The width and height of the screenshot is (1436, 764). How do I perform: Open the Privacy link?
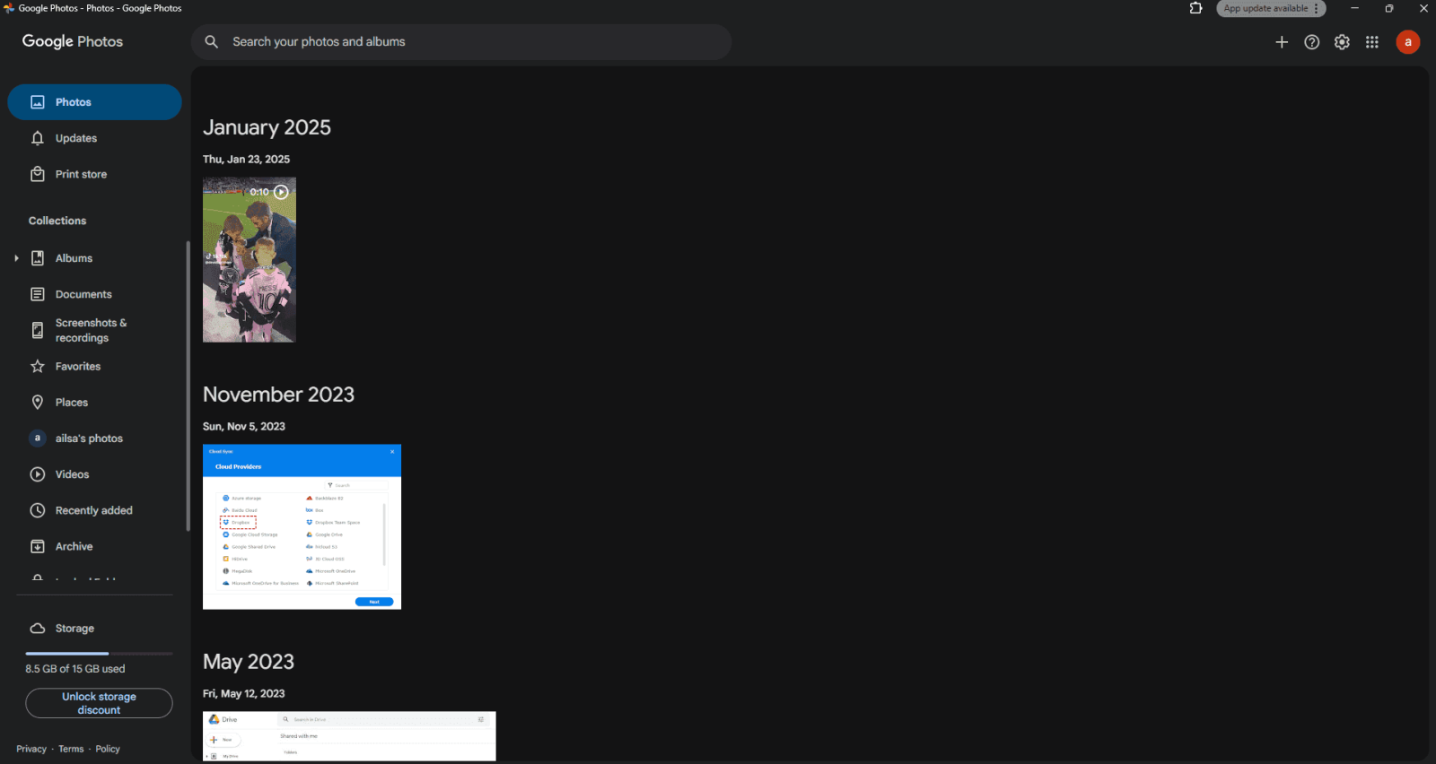coord(31,749)
